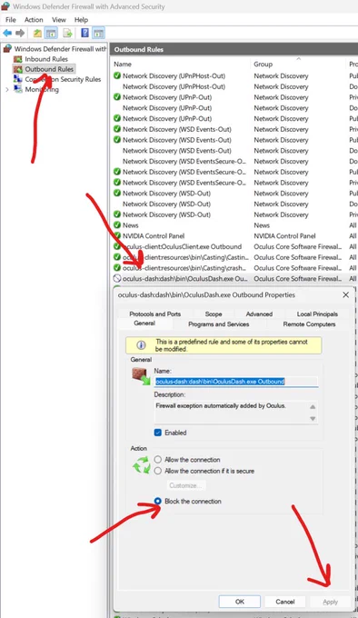The height and width of the screenshot is (618, 358).
Task: Click the Monitoring tree icon
Action: (x=18, y=89)
